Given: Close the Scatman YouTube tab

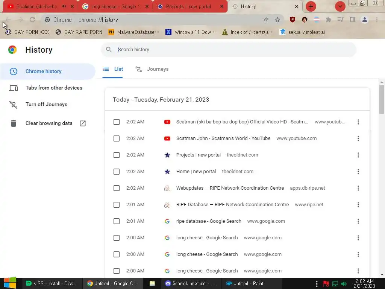Looking at the screenshot, I should (x=72, y=6).
